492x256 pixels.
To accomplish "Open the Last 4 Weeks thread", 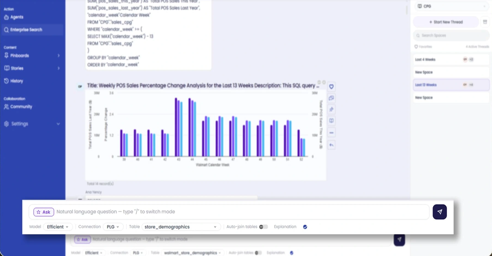I will [451, 59].
